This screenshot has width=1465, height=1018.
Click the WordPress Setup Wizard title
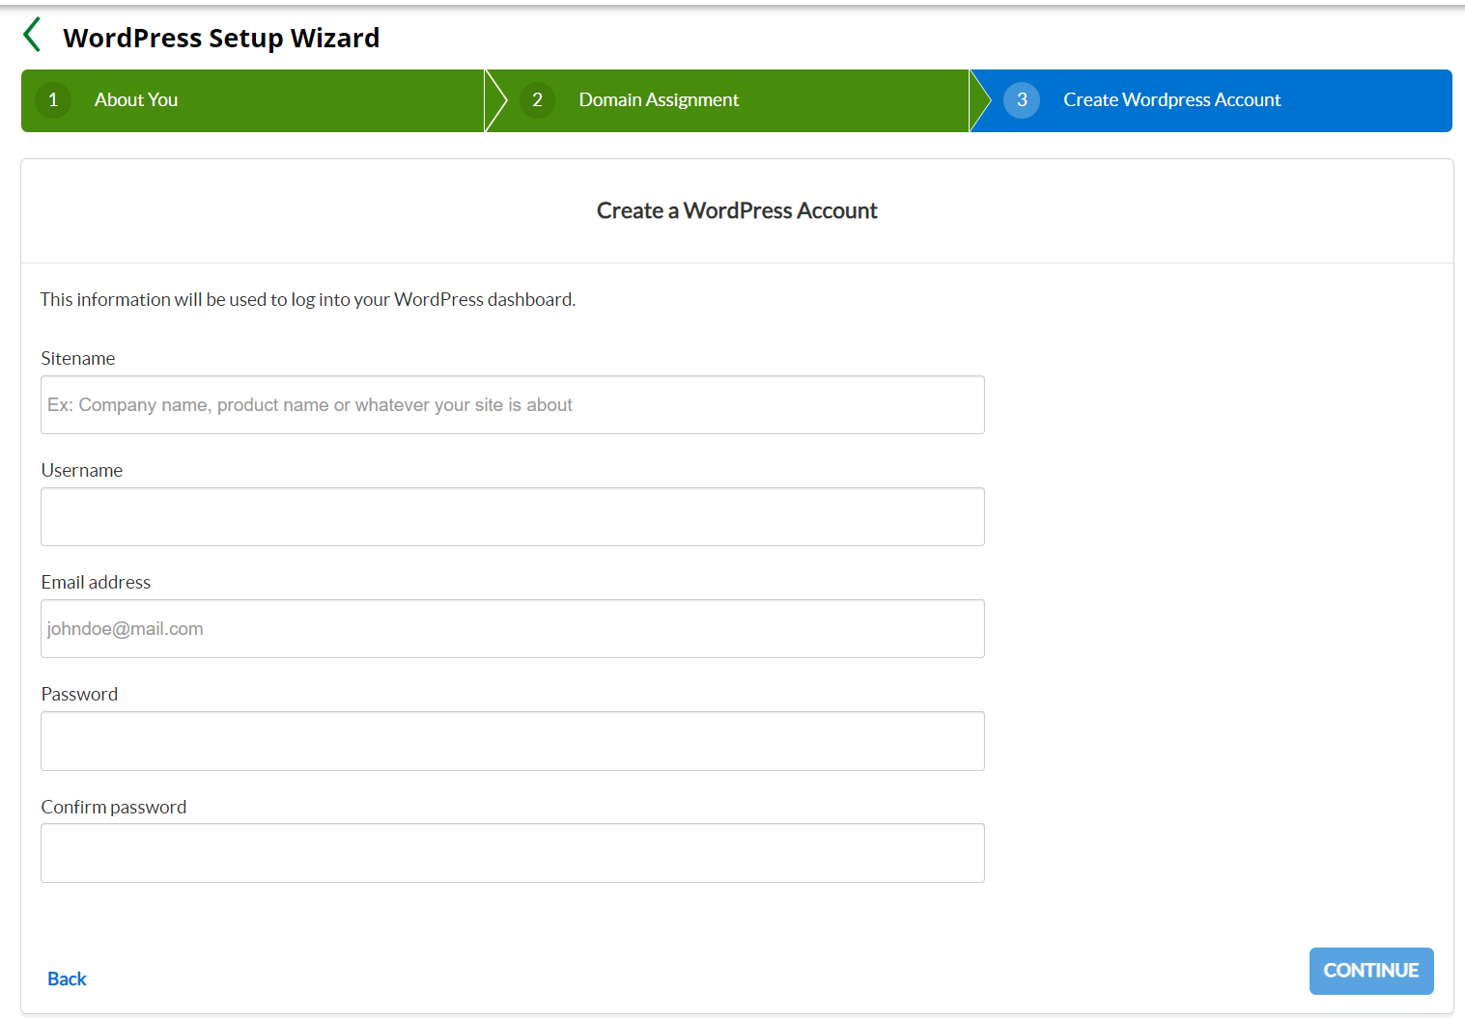click(x=221, y=38)
